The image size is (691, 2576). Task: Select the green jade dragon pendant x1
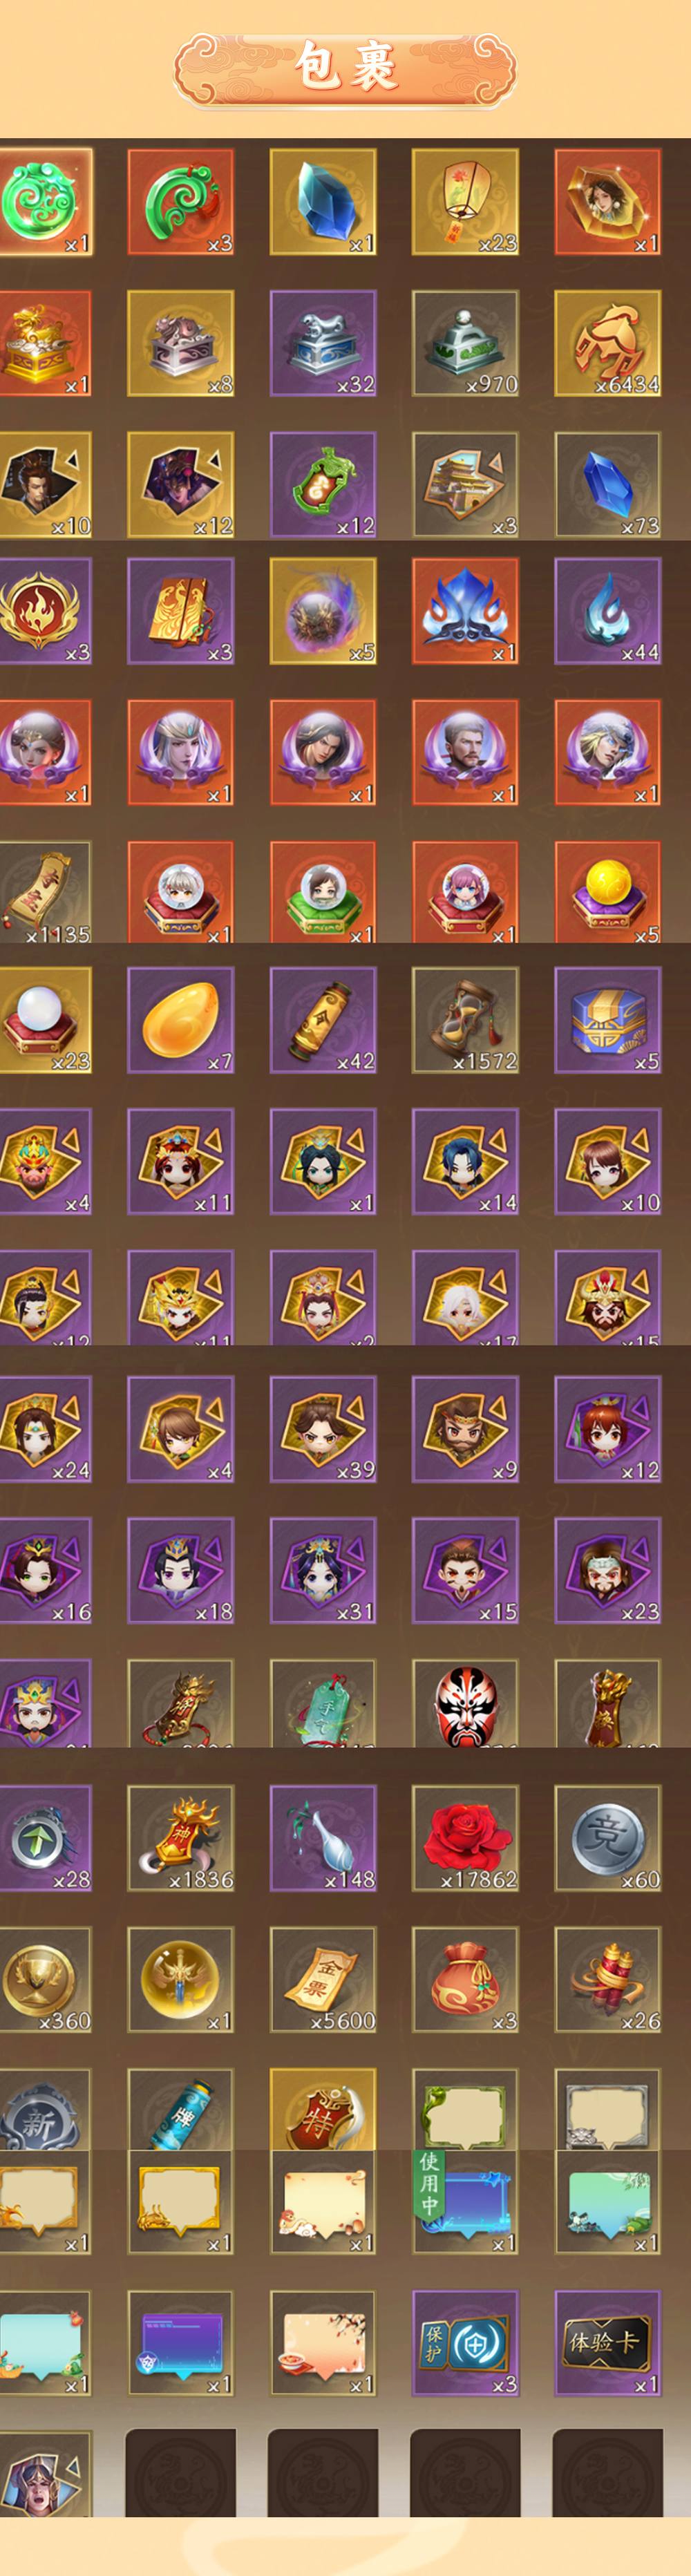click(x=45, y=202)
